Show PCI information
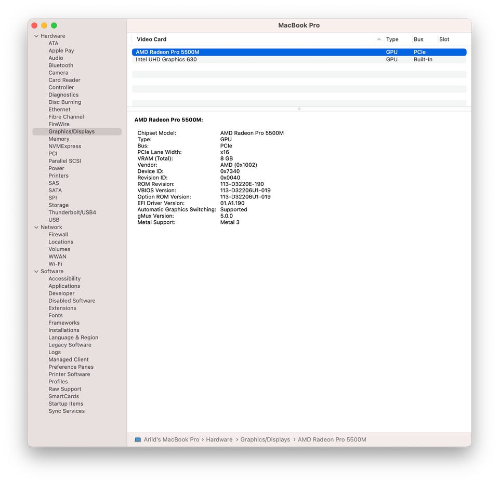The width and height of the screenshot is (499, 483). pyautogui.click(x=53, y=154)
